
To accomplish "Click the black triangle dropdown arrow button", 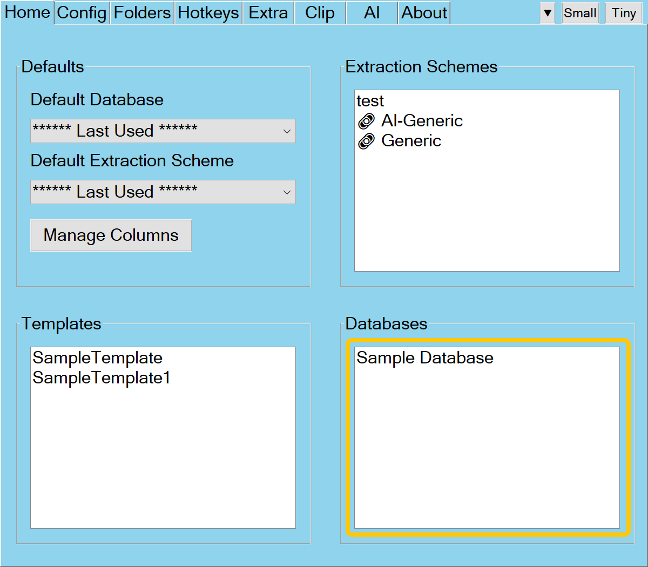I will (547, 13).
